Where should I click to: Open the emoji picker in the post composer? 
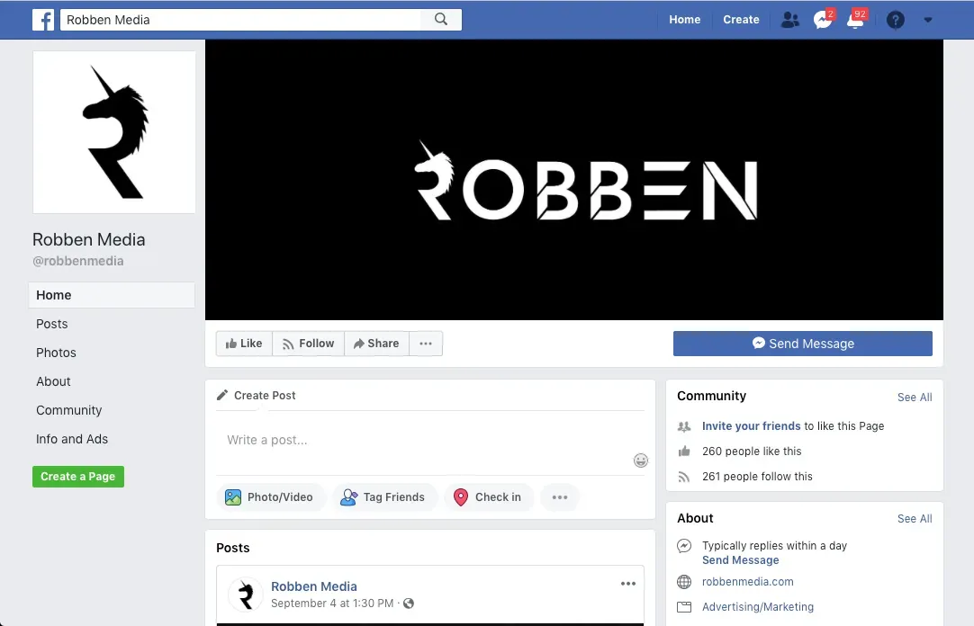(641, 460)
